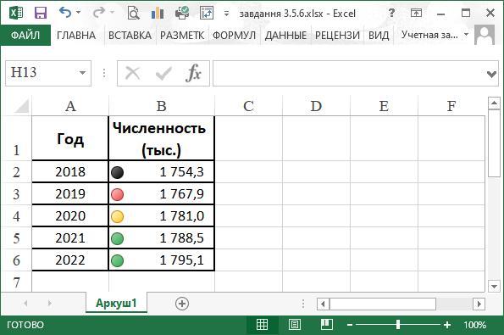Viewport: 504px width, 335px height.
Task: Click the ribbon display options icon
Action: click(x=416, y=14)
